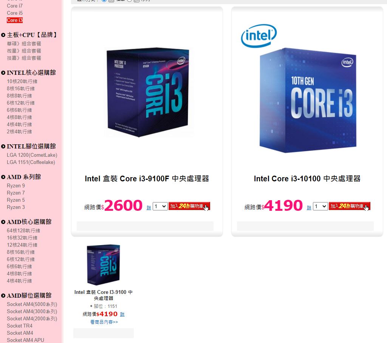Open the note icon beside the large 4190 price
The image size is (387, 343).
tap(309, 208)
